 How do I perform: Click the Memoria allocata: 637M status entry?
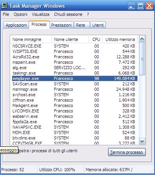tap(109, 170)
